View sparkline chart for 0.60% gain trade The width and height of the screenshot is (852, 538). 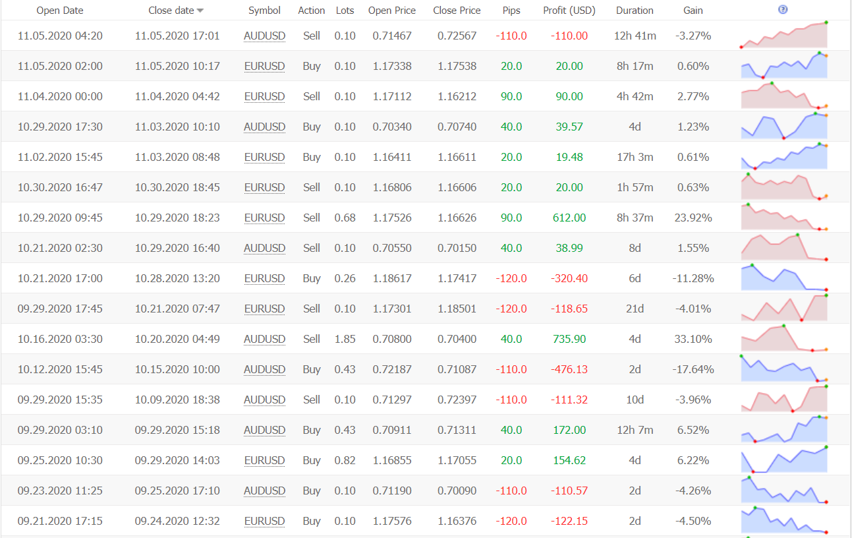[x=783, y=65]
